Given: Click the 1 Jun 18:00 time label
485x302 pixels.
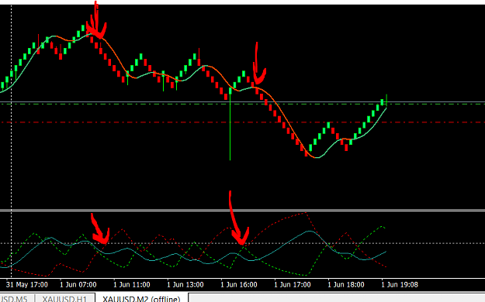Looking at the screenshot, I should (x=346, y=285).
